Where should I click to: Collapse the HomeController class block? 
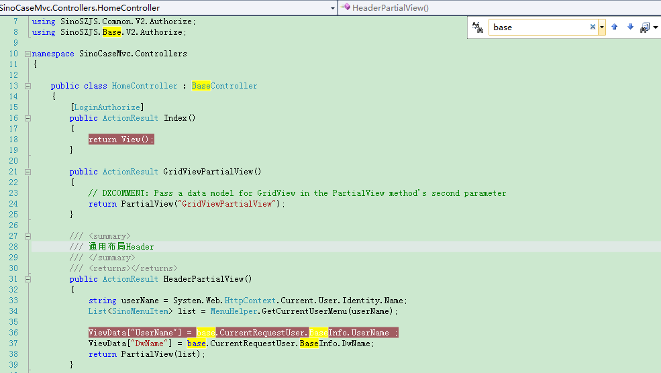pos(27,86)
